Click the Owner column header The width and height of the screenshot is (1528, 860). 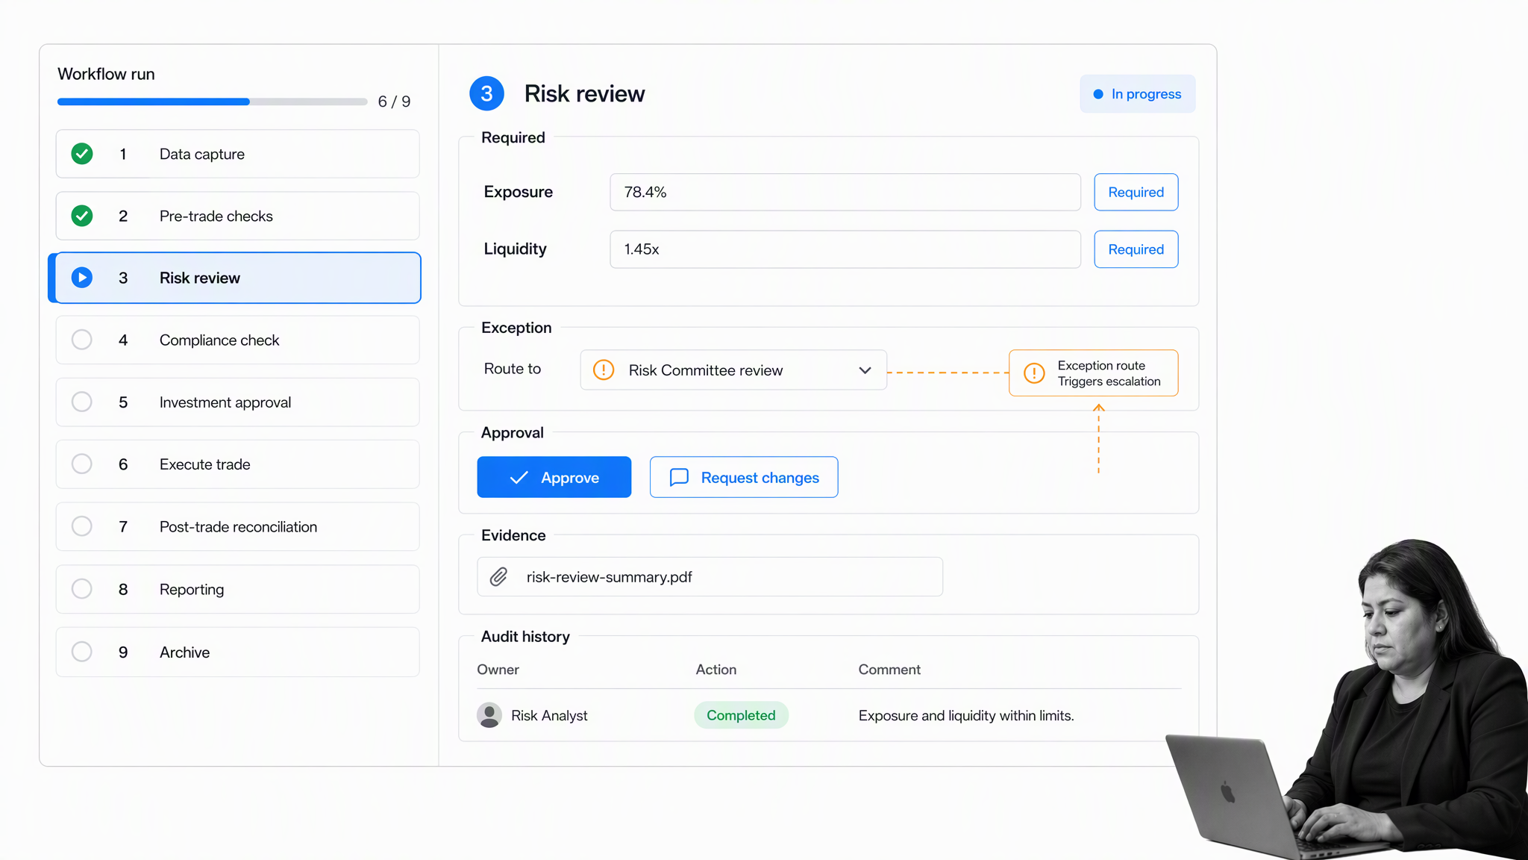click(x=498, y=670)
